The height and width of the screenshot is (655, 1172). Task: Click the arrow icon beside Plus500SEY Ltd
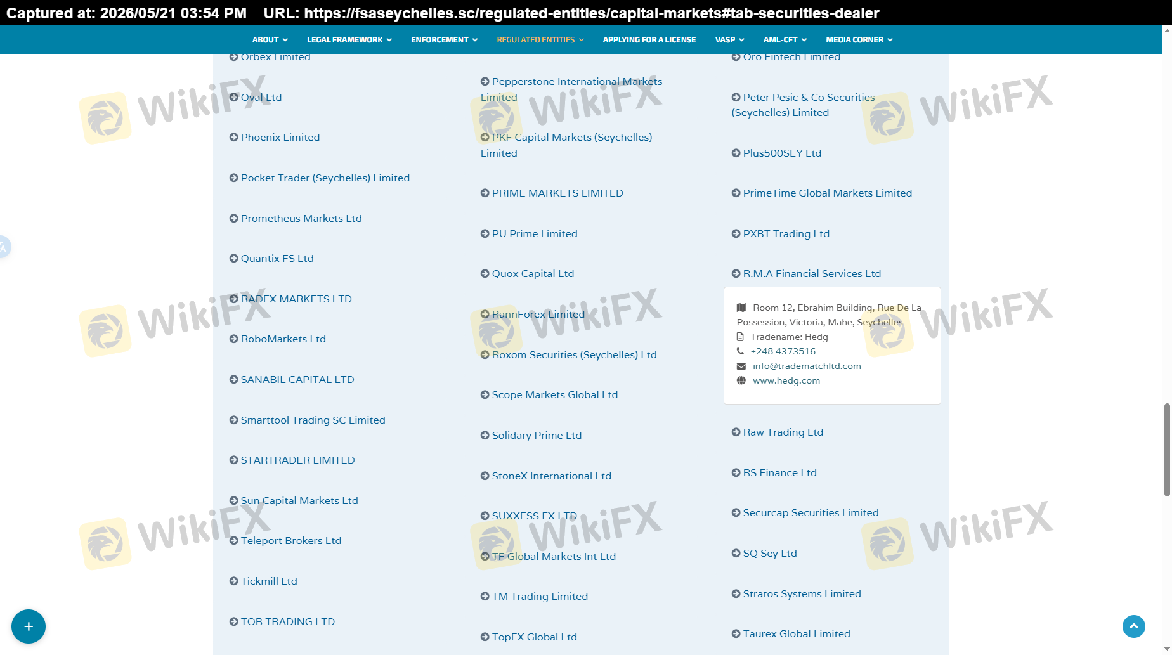[x=736, y=153]
